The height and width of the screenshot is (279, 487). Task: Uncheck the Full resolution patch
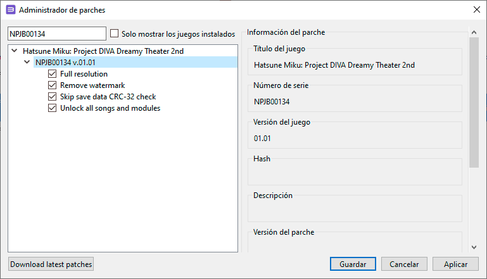(x=52, y=73)
